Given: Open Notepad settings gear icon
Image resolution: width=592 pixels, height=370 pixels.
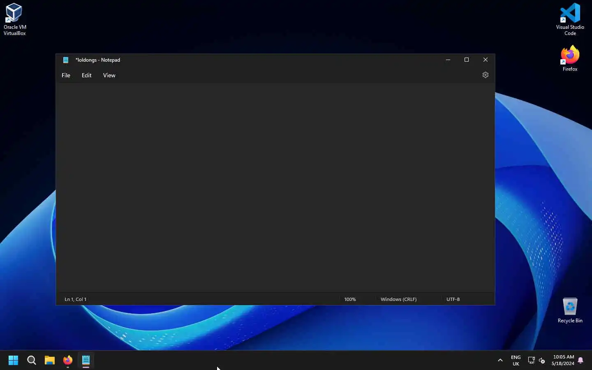Looking at the screenshot, I should coord(486,75).
